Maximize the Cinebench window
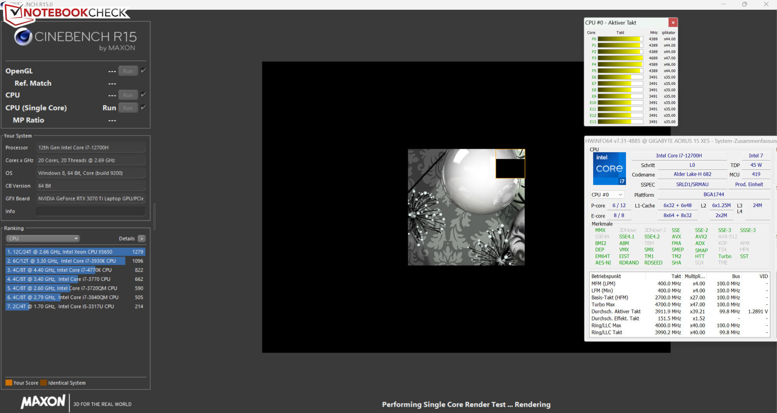The image size is (777, 413). (745, 4)
